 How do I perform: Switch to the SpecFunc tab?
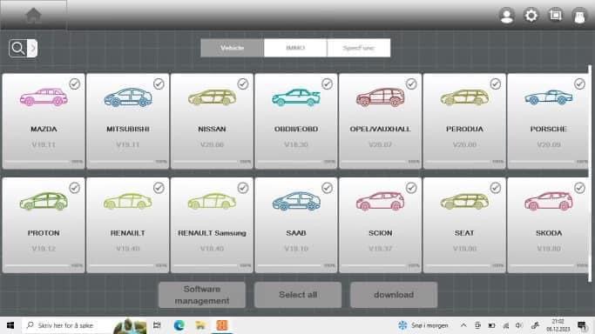[359, 48]
